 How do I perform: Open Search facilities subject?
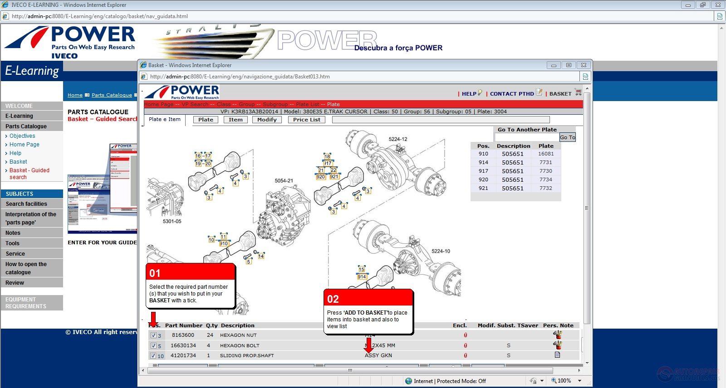coord(32,204)
